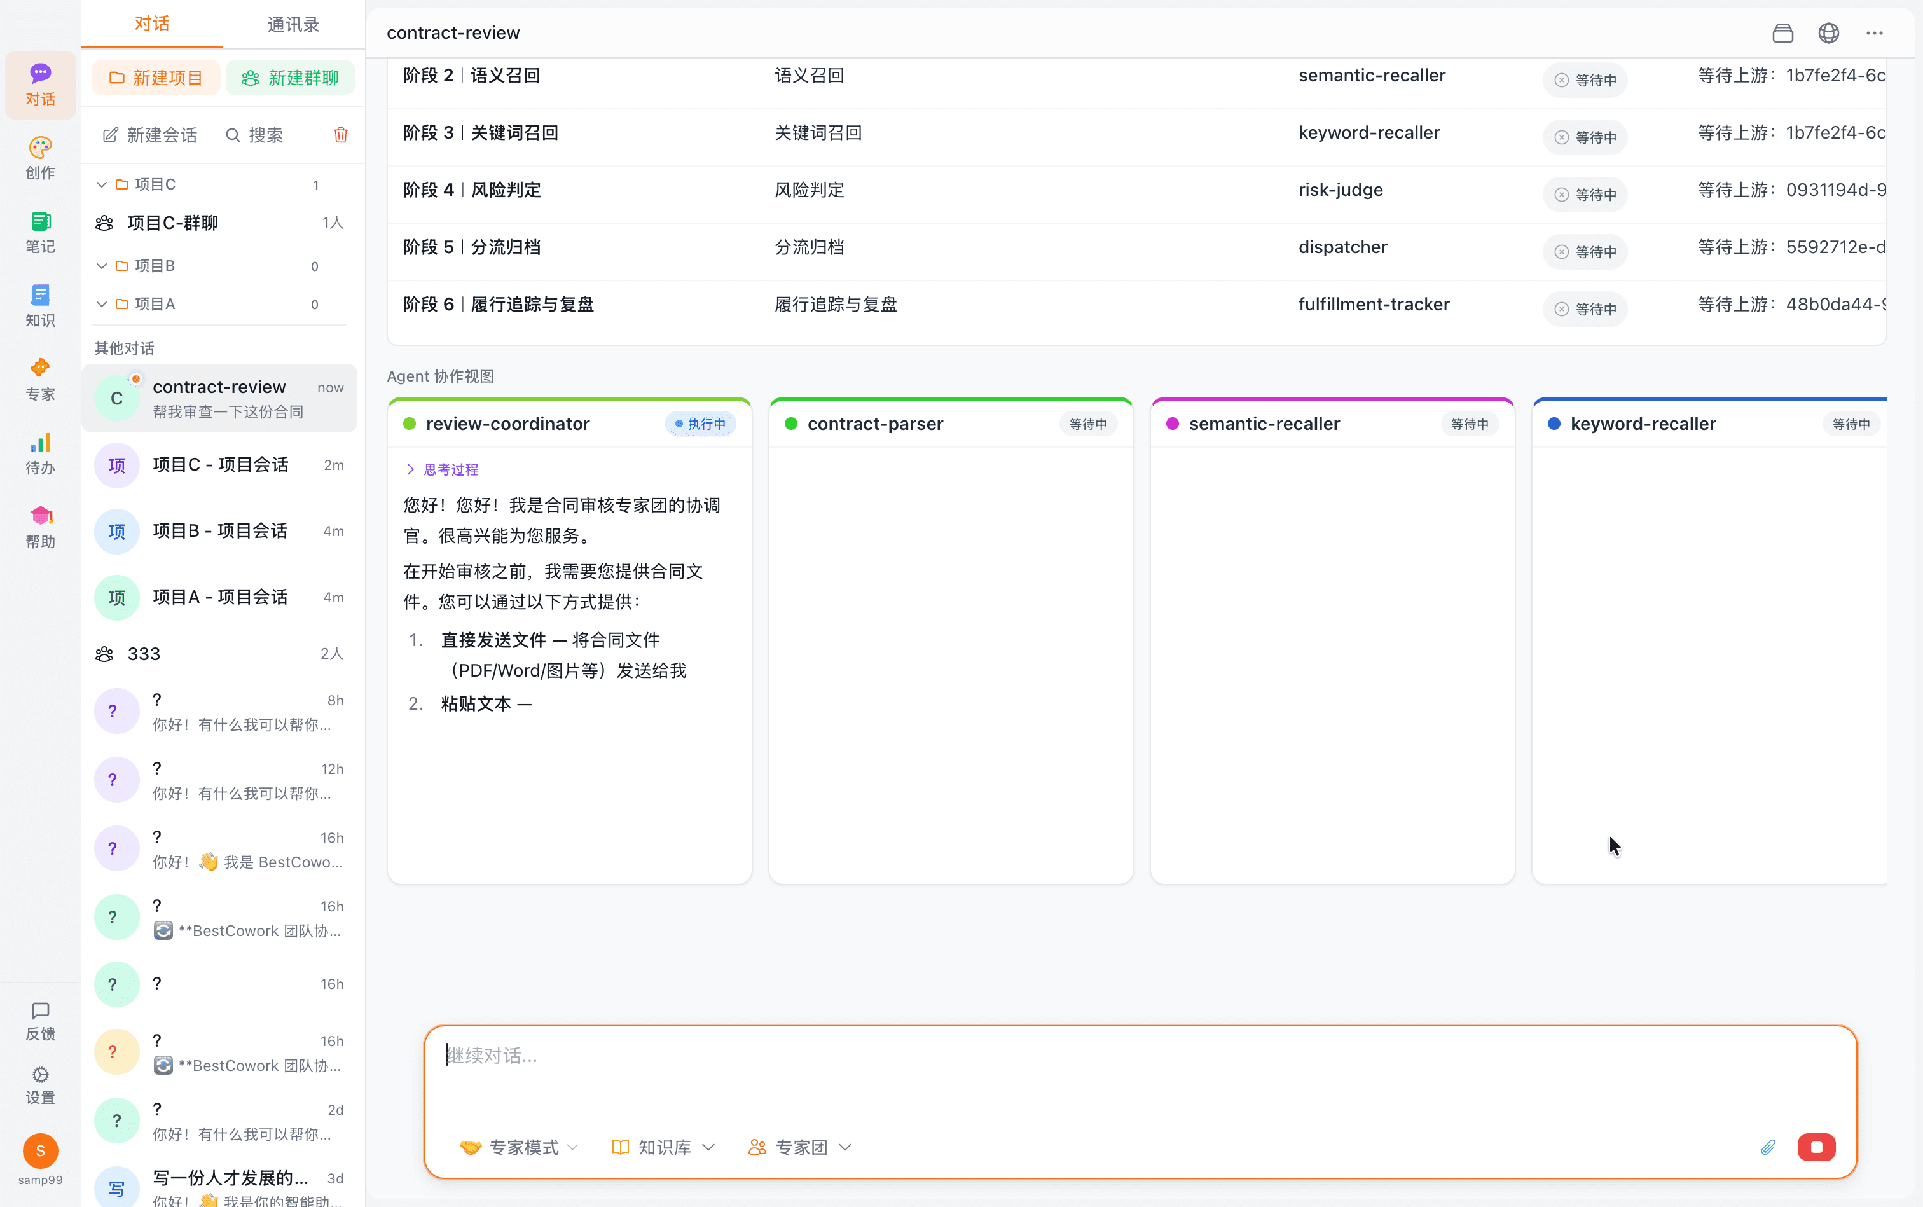Open the 设置 settings gear icon
Viewport: 1923px width, 1207px height.
tap(40, 1085)
